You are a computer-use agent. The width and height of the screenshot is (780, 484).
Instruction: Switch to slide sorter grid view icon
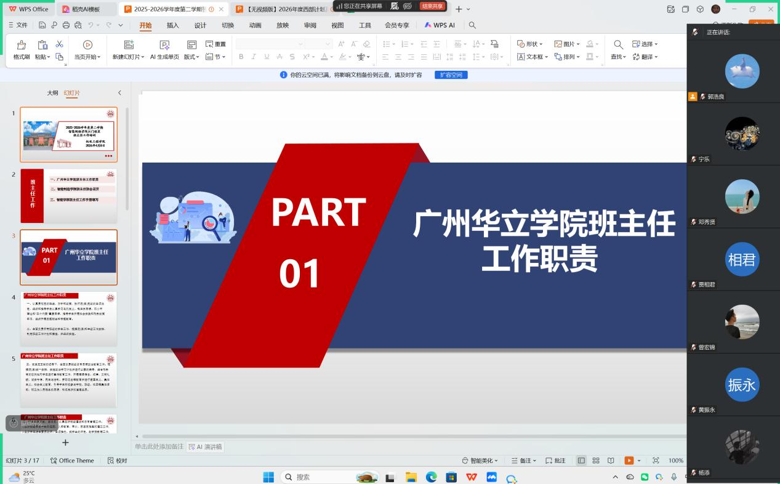point(596,461)
